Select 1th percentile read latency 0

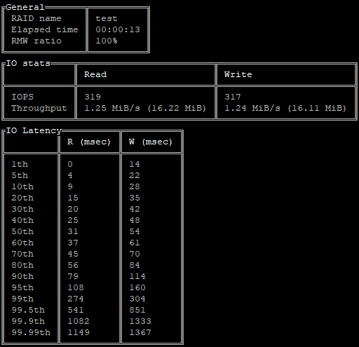70,164
